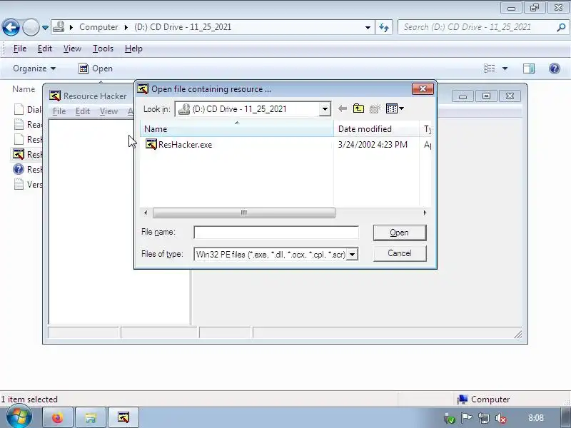This screenshot has width=571, height=428.
Task: Open Explorer's File menu
Action: pyautogui.click(x=20, y=49)
